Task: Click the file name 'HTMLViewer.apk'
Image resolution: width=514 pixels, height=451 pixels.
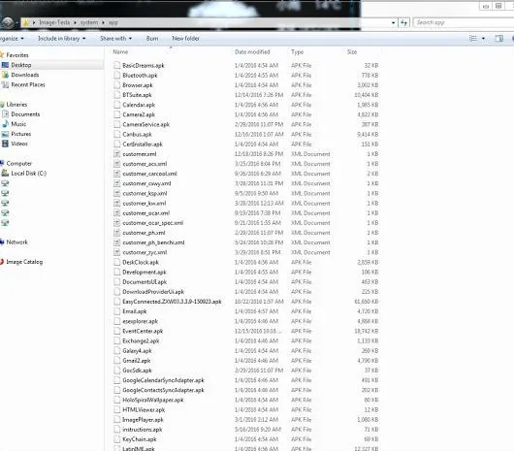Action: tap(144, 409)
